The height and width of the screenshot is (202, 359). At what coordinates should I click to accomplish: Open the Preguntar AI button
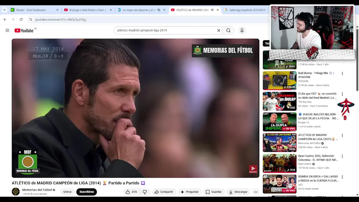click(x=189, y=192)
